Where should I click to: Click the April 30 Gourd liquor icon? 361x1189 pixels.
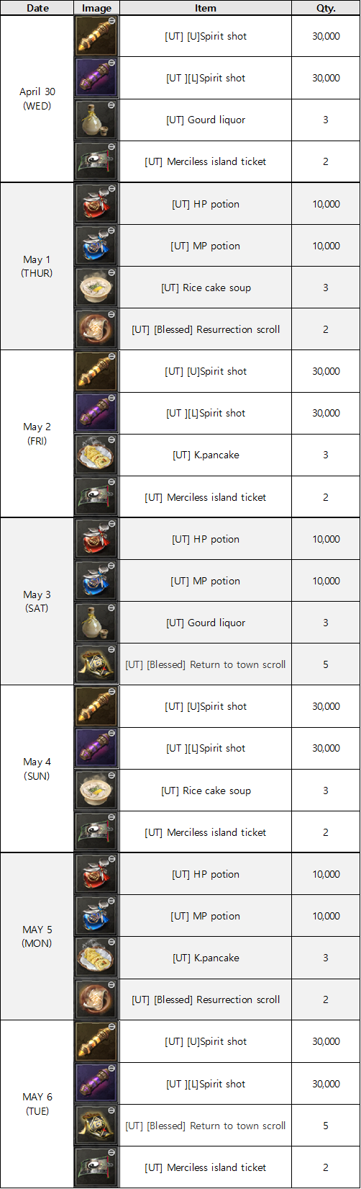(96, 120)
